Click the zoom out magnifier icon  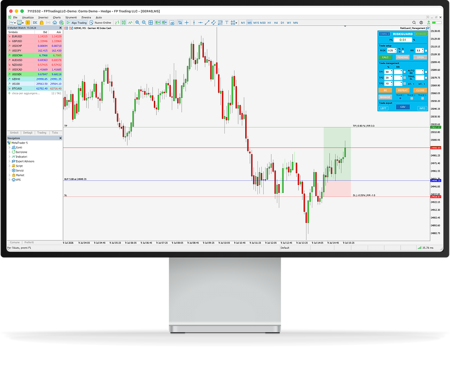(x=144, y=22)
